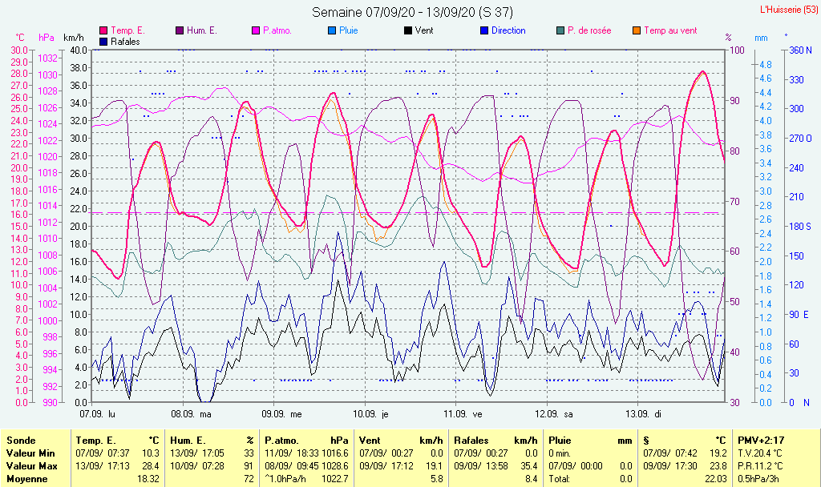Click the 180 S direction axis label
This screenshot has height=487, width=821.
tap(800, 227)
